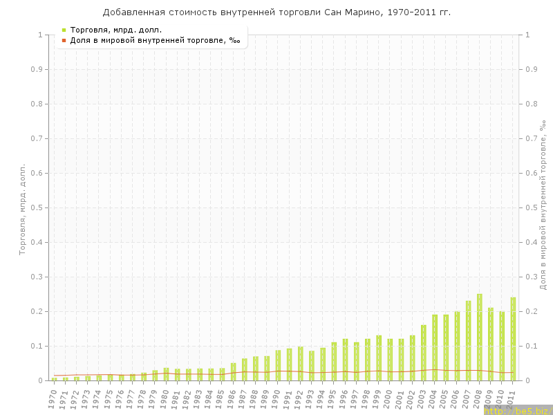Click the 1990 label on the x-axis
This screenshot has height=415, width=553.
click(x=277, y=398)
